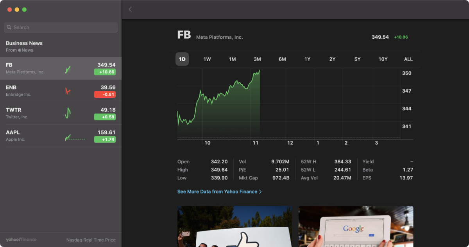The width and height of the screenshot is (469, 247).
Task: Click the Vol value 9.702M
Action: coord(280,162)
